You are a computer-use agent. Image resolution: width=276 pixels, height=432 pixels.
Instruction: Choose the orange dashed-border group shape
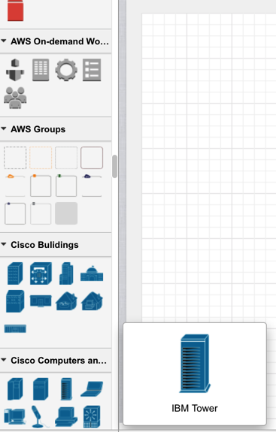41,158
